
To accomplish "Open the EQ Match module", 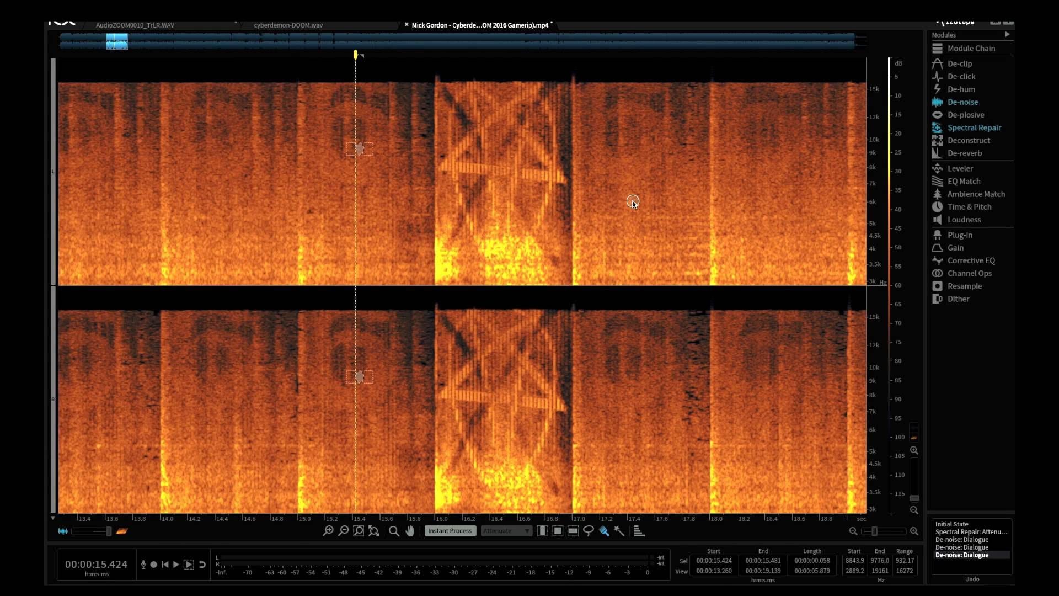I will [964, 182].
